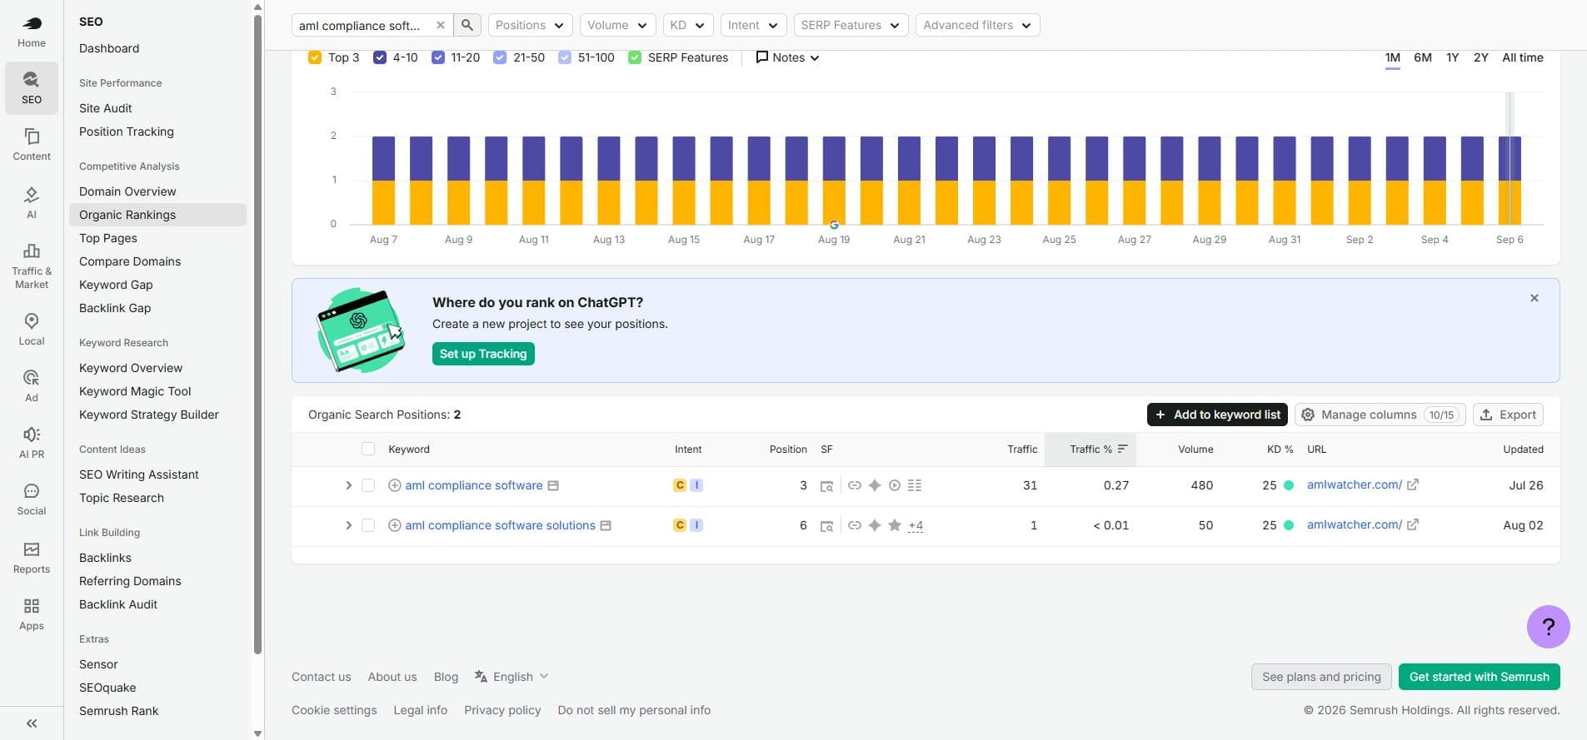Open the Reports icon
The height and width of the screenshot is (740, 1587).
coord(32,558)
